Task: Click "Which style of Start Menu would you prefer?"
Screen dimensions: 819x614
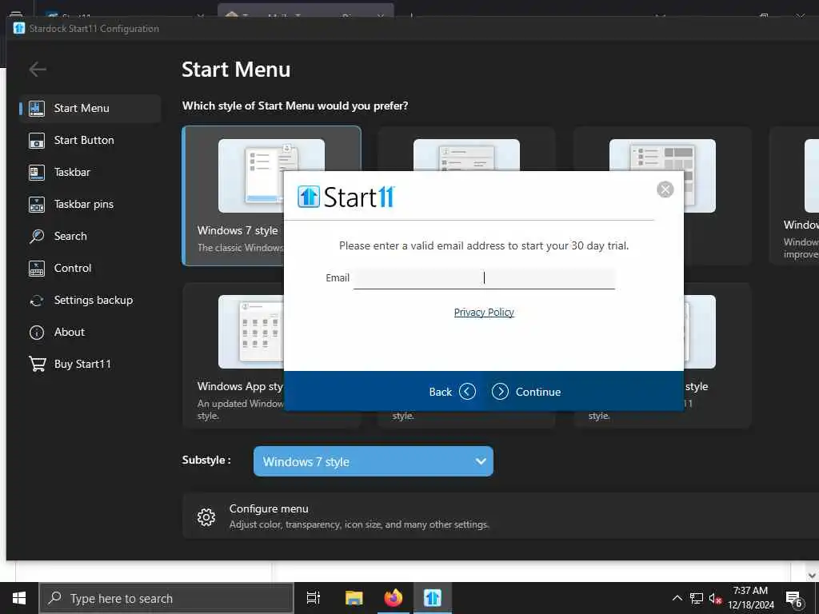Action: pyautogui.click(x=295, y=106)
